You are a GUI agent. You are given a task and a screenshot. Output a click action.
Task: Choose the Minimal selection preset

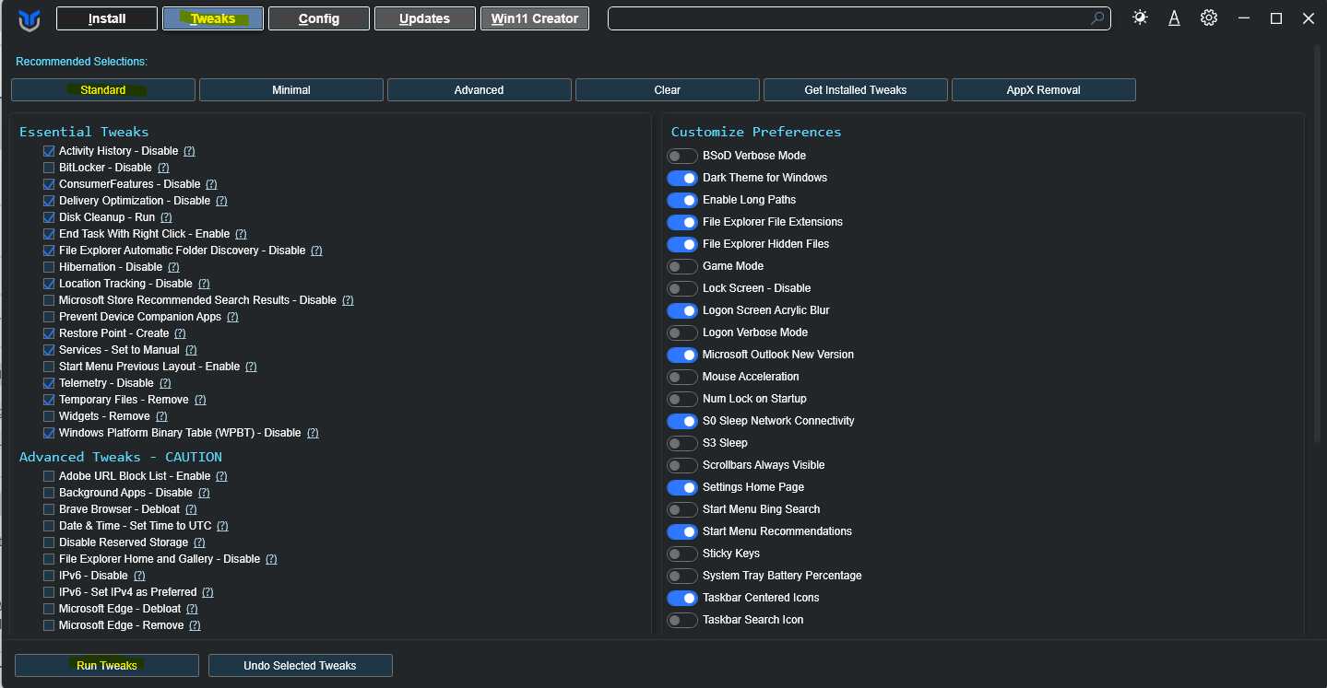coord(291,90)
